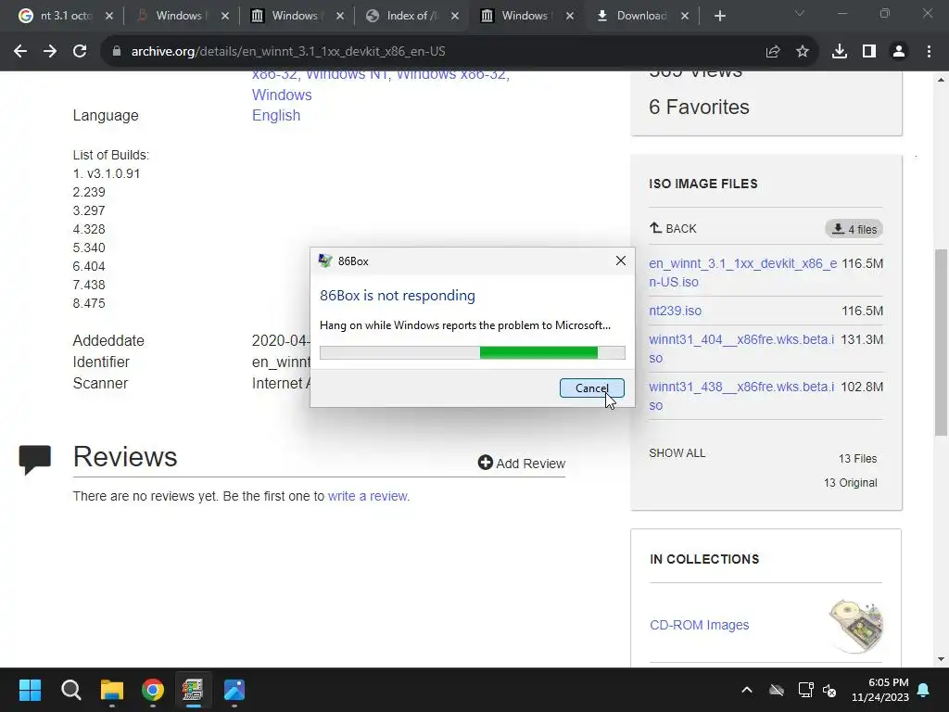Download en_winnt_3.1_1xx_devkit_x86_en-US.iso
949x712 pixels.
[x=742, y=273]
